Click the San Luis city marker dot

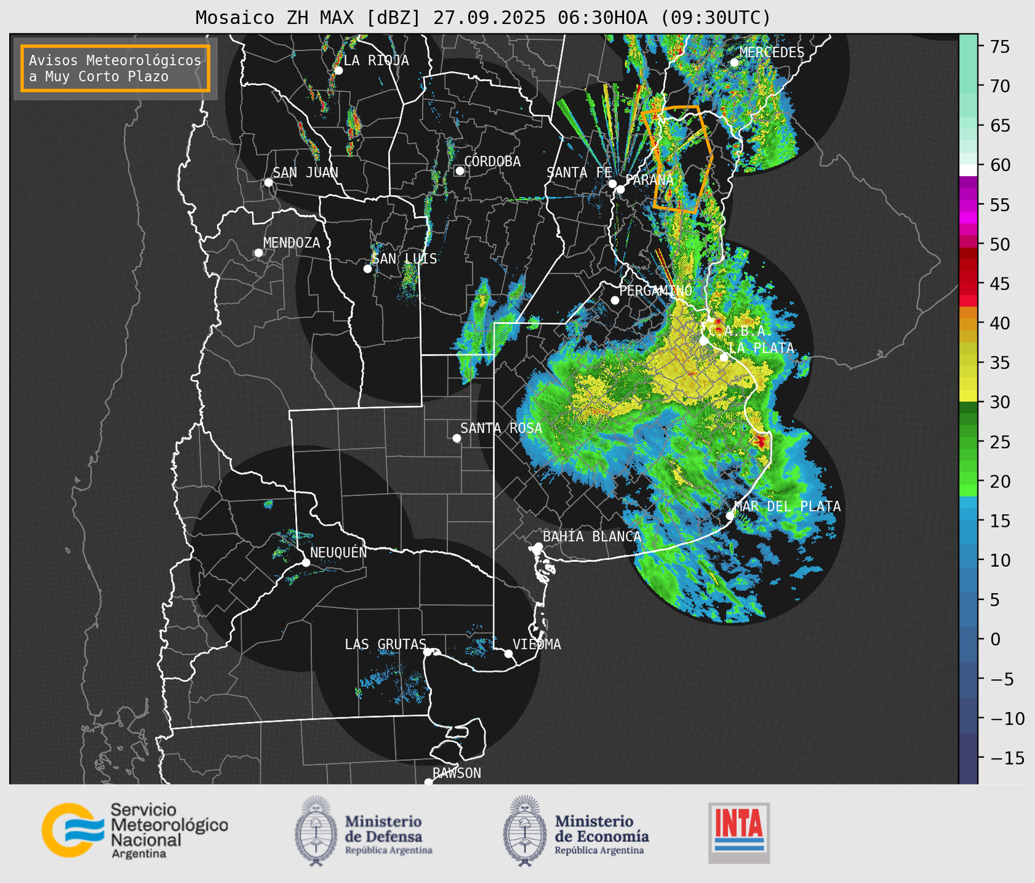tap(367, 269)
